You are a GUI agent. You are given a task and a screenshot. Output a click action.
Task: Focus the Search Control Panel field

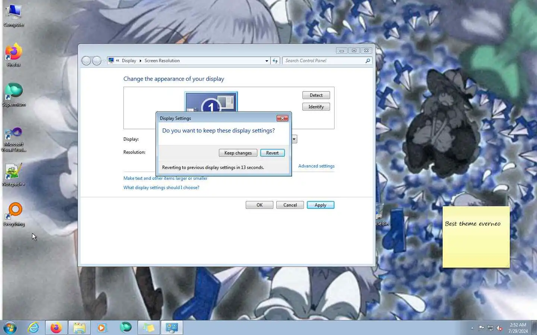click(324, 61)
